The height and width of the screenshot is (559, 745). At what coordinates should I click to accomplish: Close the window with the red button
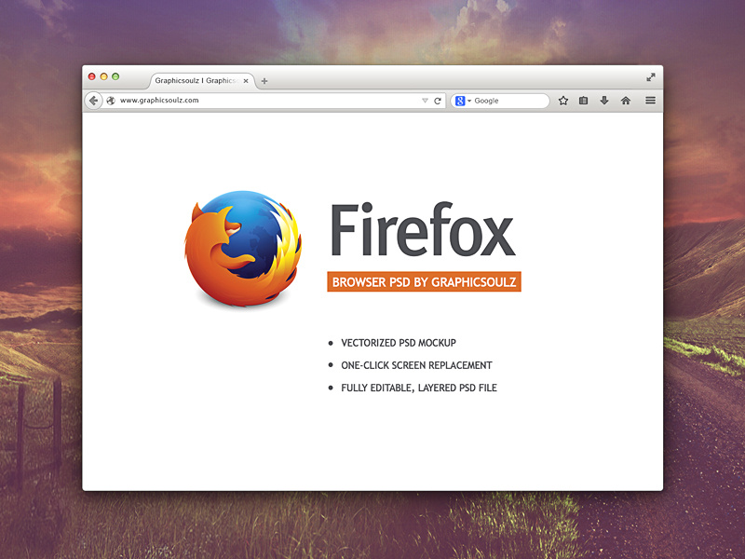(92, 76)
